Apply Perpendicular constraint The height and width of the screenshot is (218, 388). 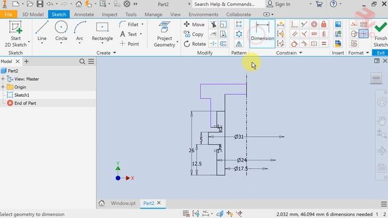click(304, 34)
